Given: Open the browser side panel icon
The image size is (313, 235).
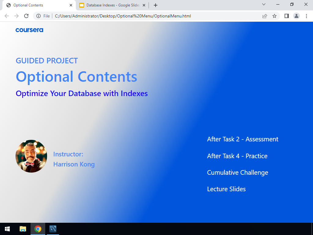Looking at the screenshot, I should tap(287, 16).
